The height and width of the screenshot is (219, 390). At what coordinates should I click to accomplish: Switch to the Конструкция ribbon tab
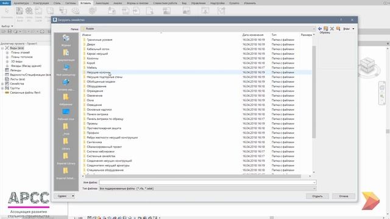tap(41, 3)
